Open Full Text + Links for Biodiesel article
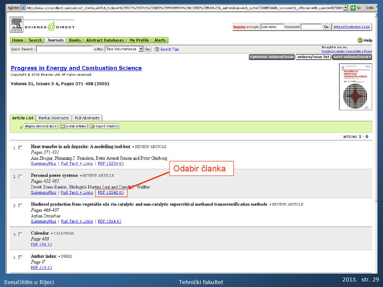Image resolution: width=383 pixels, height=287 pixels. pyautogui.click(x=77, y=221)
